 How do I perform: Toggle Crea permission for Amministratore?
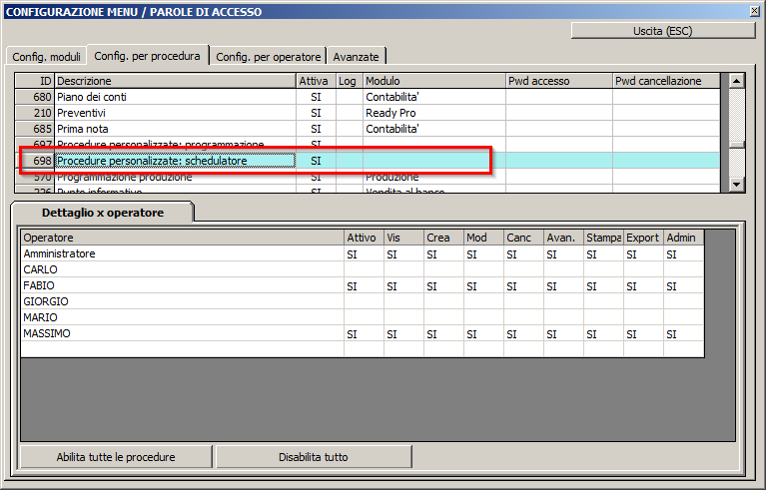click(443, 253)
